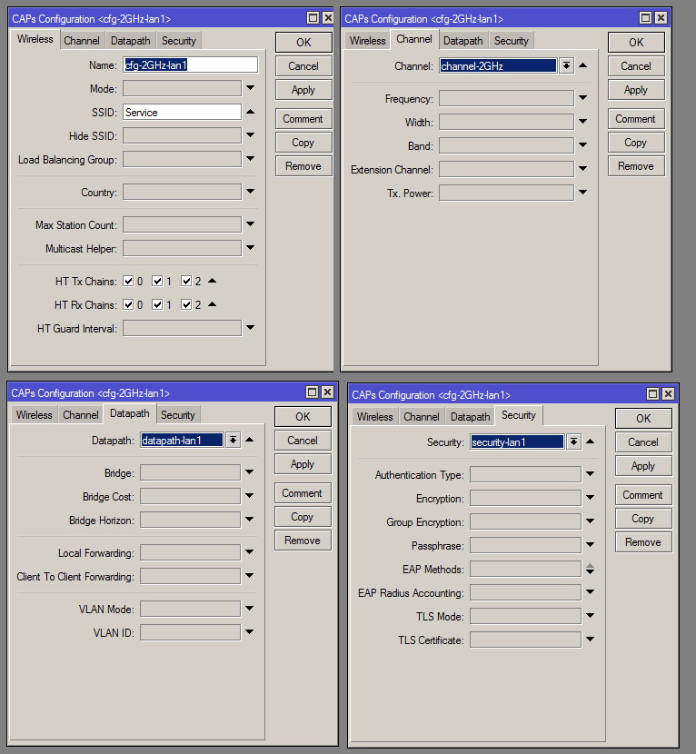Expand the Bridge Horizon field
This screenshot has height=754, width=696.
249,519
